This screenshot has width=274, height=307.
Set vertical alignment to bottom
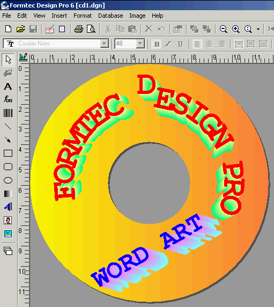[263, 44]
